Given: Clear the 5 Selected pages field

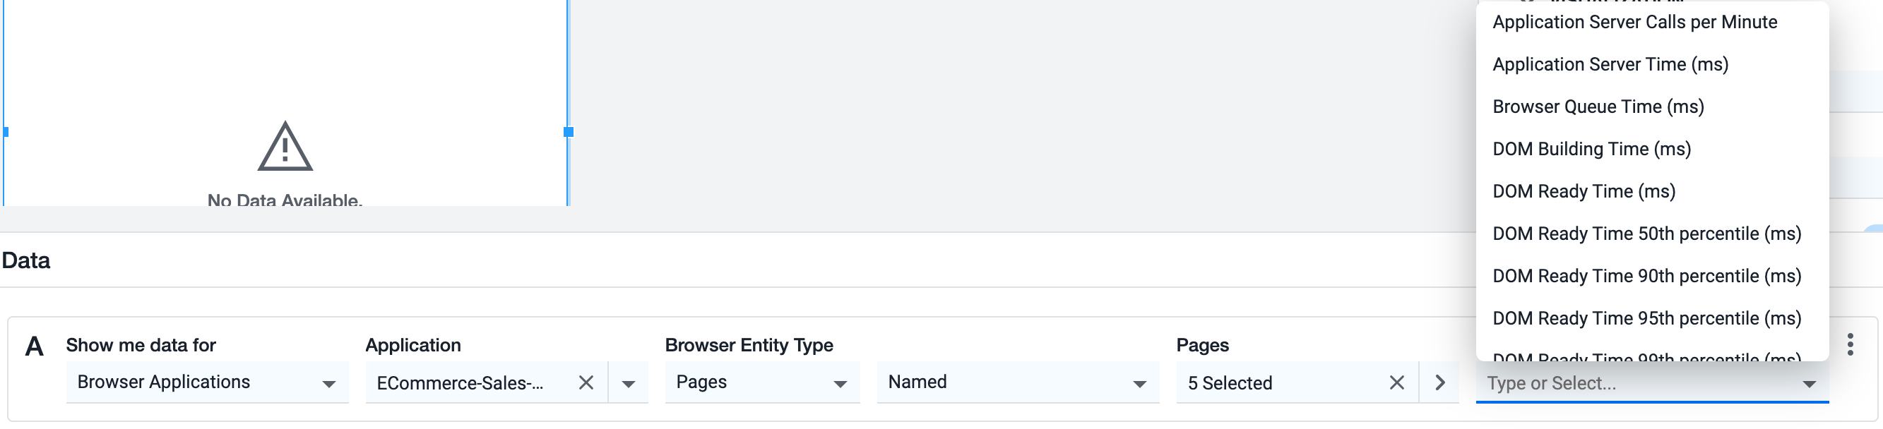Looking at the screenshot, I should [1396, 382].
